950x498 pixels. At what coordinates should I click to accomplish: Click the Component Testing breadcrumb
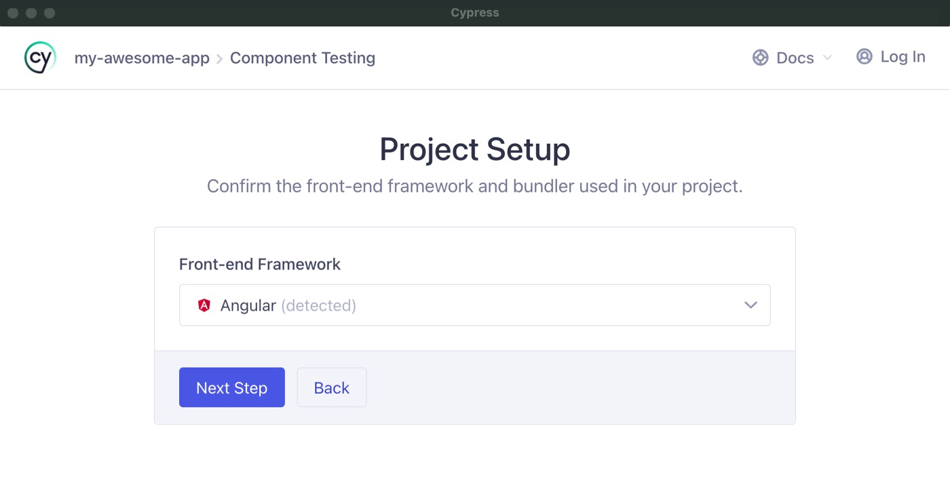(303, 58)
